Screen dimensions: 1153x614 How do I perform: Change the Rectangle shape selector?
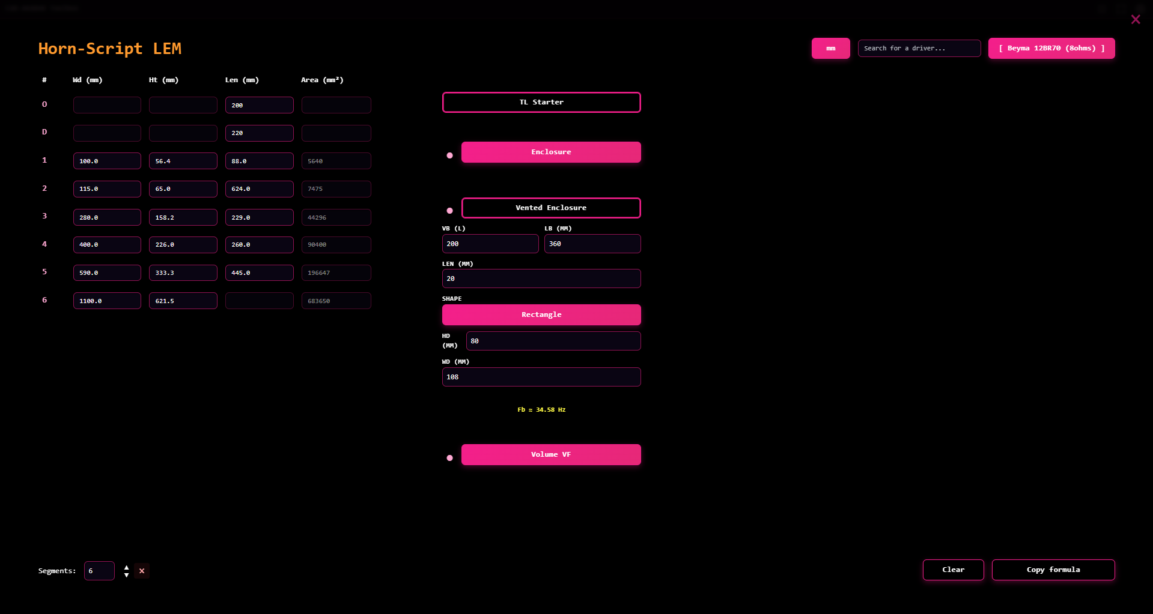pyautogui.click(x=541, y=315)
